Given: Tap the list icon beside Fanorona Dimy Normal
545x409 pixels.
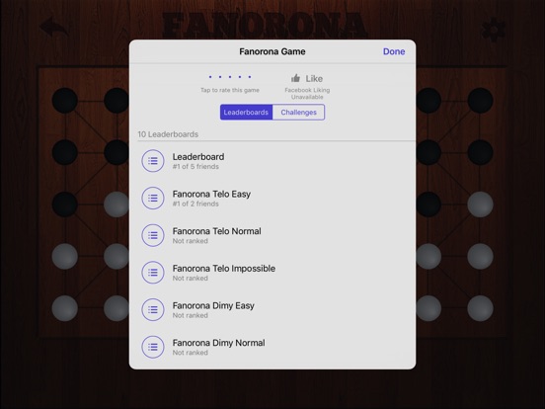Looking at the screenshot, I should point(153,347).
